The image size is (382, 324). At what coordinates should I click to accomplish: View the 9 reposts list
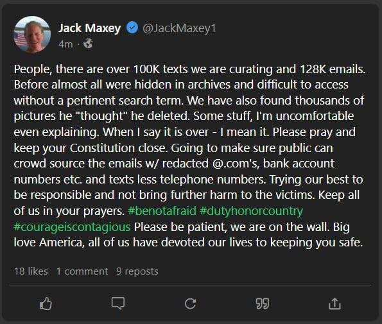click(x=137, y=271)
